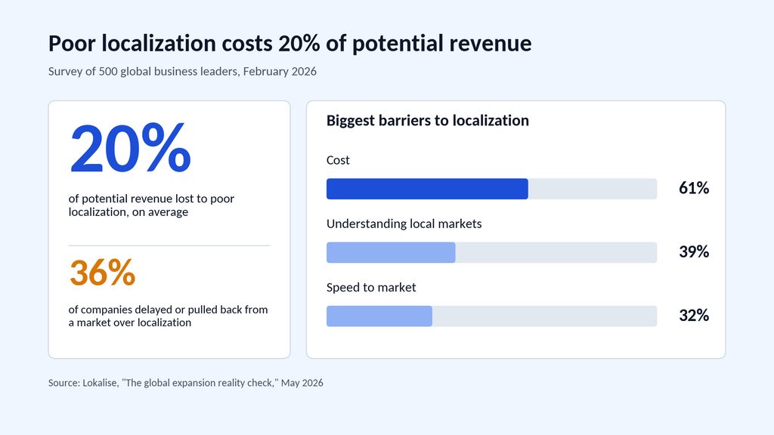Screen dimensions: 774x435
Task: Click the "39%" value
Action: [694, 251]
